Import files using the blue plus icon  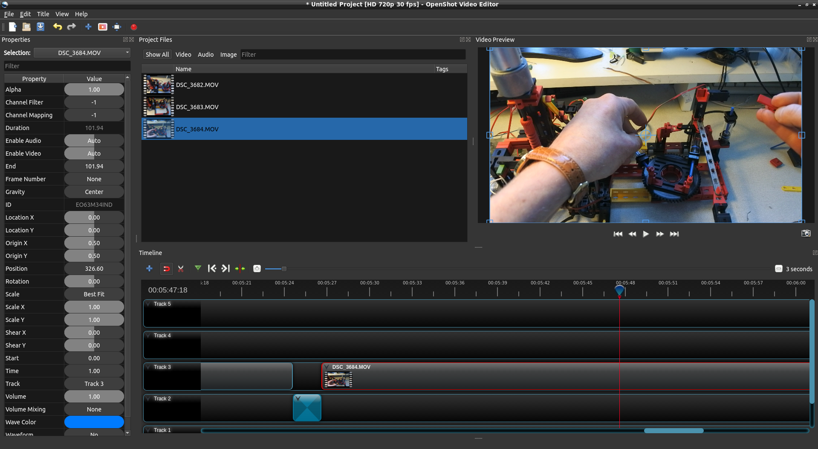[88, 26]
